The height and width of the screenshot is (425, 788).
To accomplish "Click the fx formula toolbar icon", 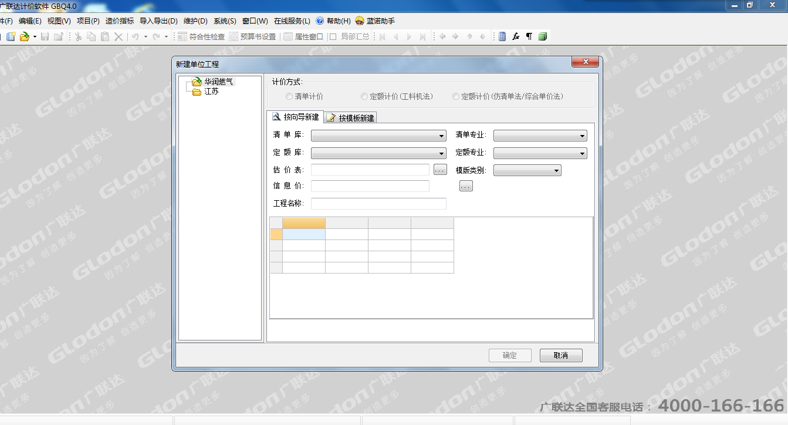I will click(516, 36).
